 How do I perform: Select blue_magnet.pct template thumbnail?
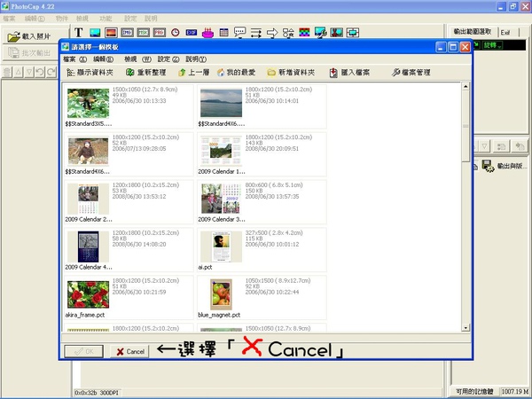[221, 294]
